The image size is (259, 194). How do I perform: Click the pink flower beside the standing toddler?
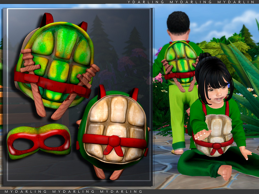[x=159, y=78]
